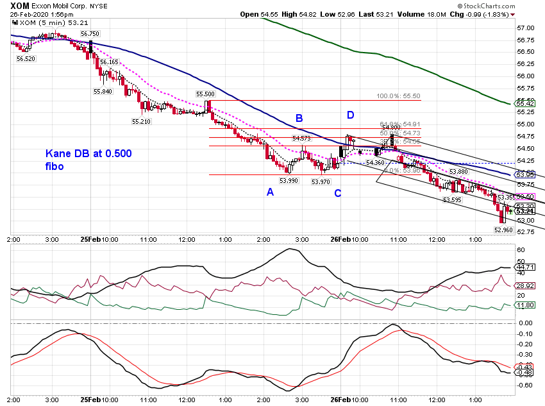Click the 25Feb date marker on upper axis

pos(90,239)
